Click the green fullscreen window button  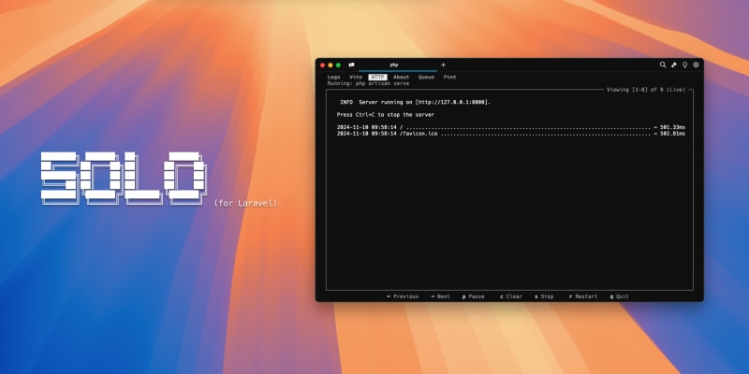pos(338,65)
